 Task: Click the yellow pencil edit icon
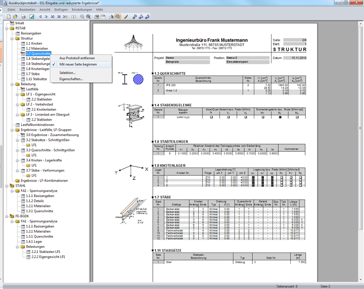tap(126, 16)
